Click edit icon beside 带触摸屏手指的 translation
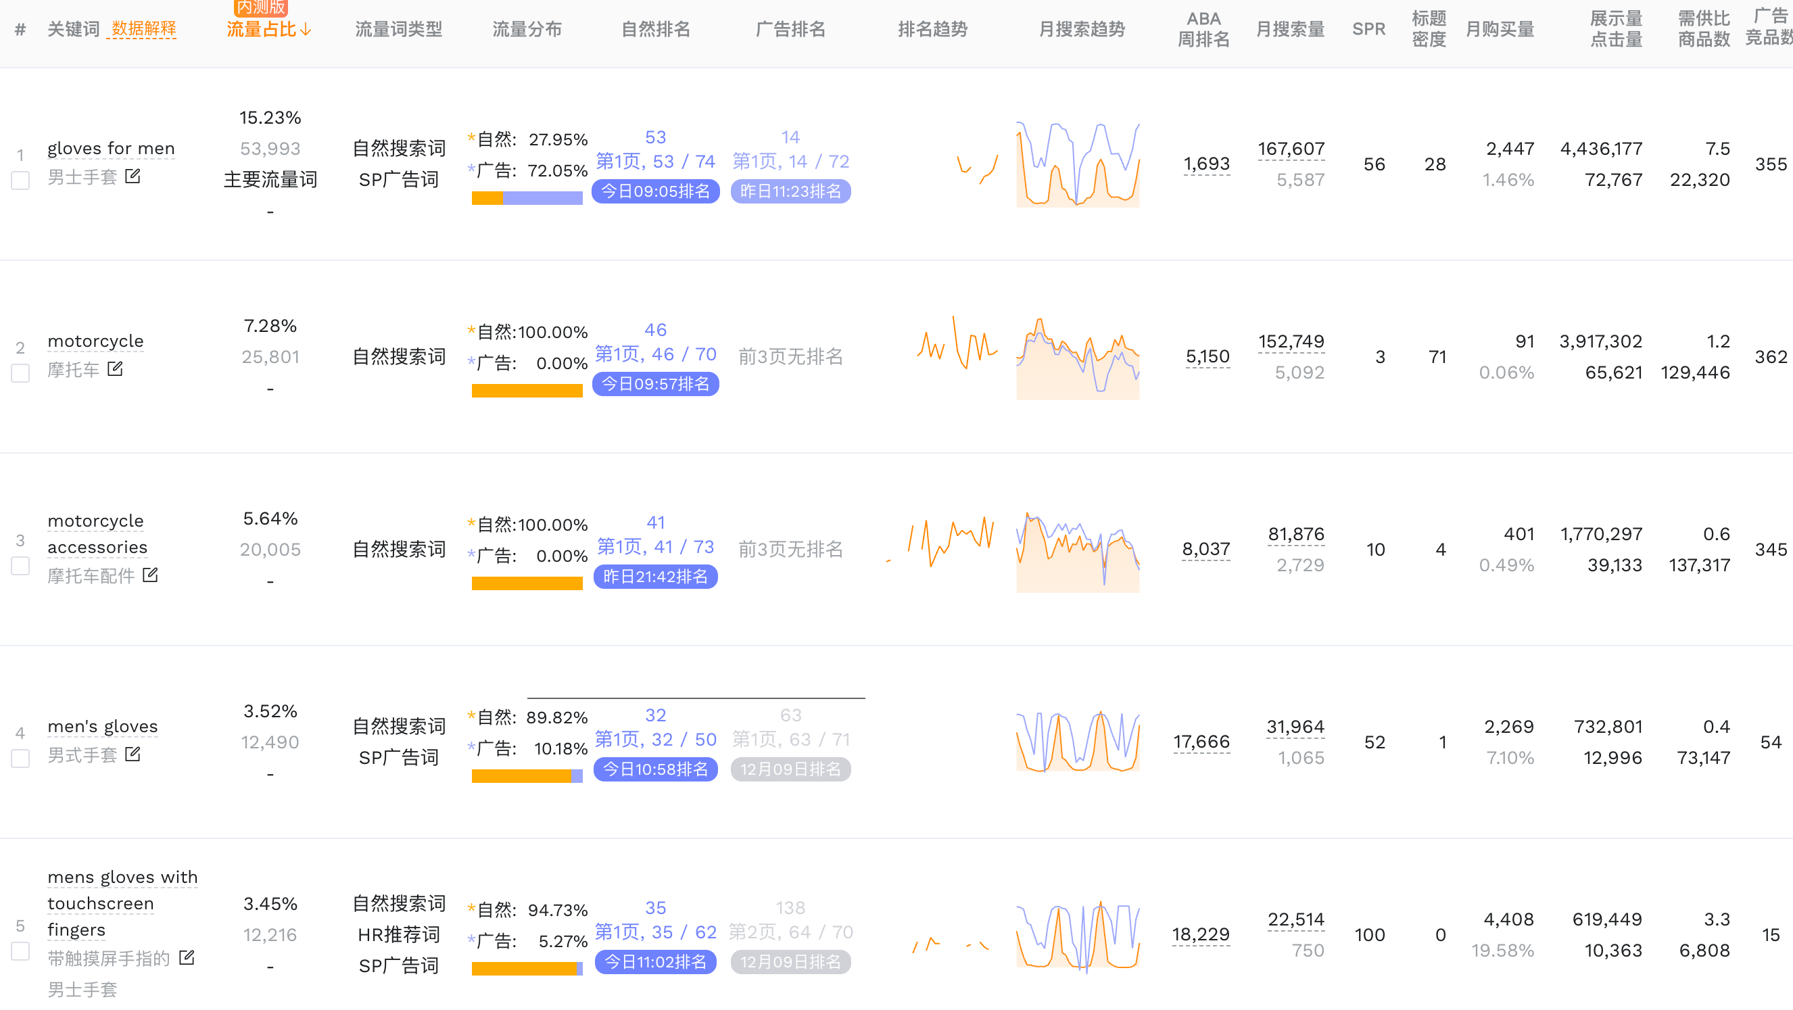The width and height of the screenshot is (1793, 1010). coord(187,958)
